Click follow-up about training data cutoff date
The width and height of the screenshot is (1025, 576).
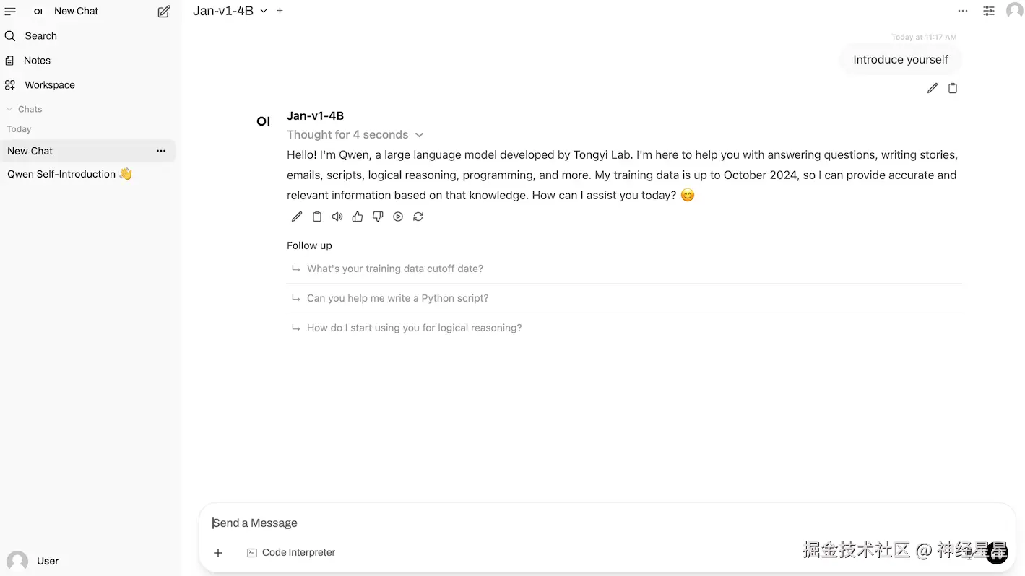tap(394, 269)
